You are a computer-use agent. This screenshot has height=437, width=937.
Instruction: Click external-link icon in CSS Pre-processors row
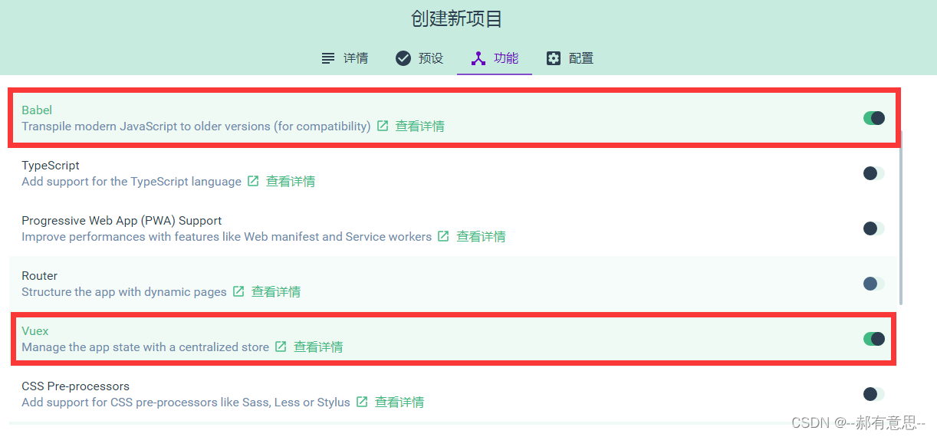tap(362, 402)
